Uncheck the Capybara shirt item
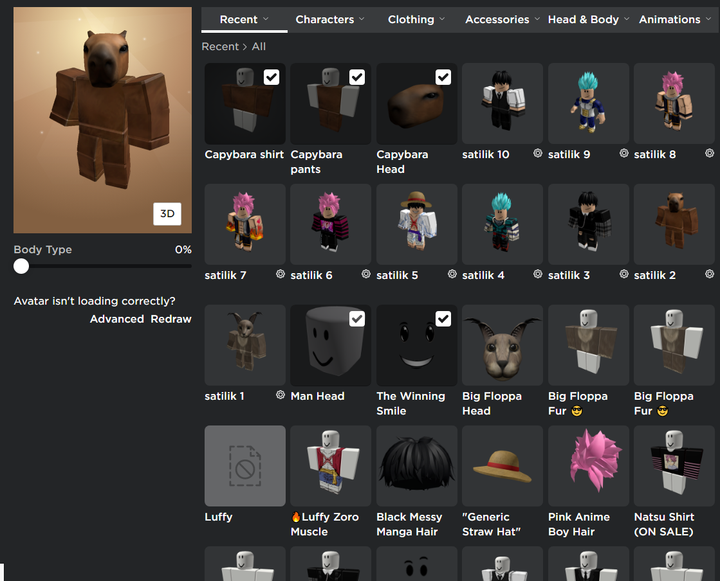 272,77
